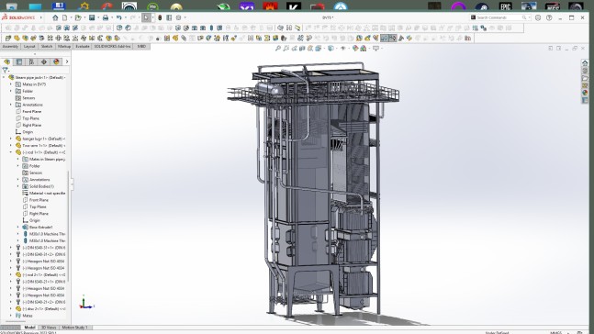Click the Home icon in the toolbar
This screenshot has height=334, width=594.
(55, 17)
